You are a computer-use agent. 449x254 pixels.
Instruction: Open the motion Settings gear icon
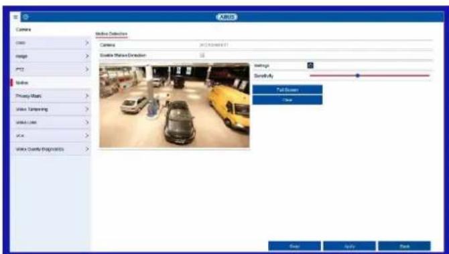[310, 66]
